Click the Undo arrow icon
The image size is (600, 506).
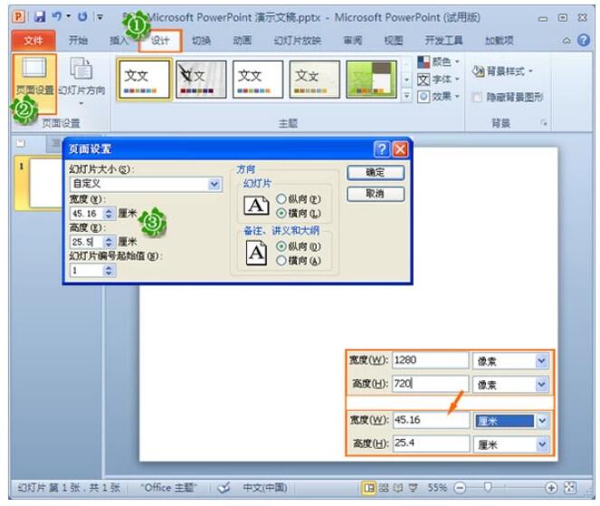pyautogui.click(x=57, y=16)
